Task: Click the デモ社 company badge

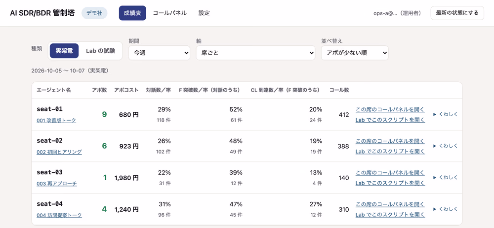Action: [94, 13]
